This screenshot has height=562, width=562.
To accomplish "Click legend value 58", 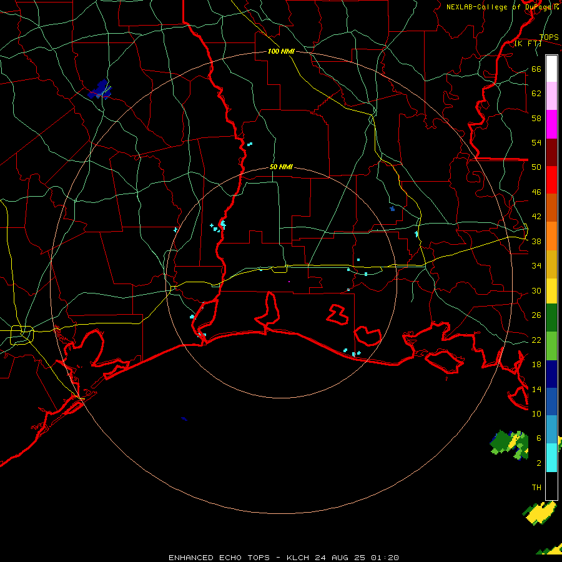I will coord(536,118).
